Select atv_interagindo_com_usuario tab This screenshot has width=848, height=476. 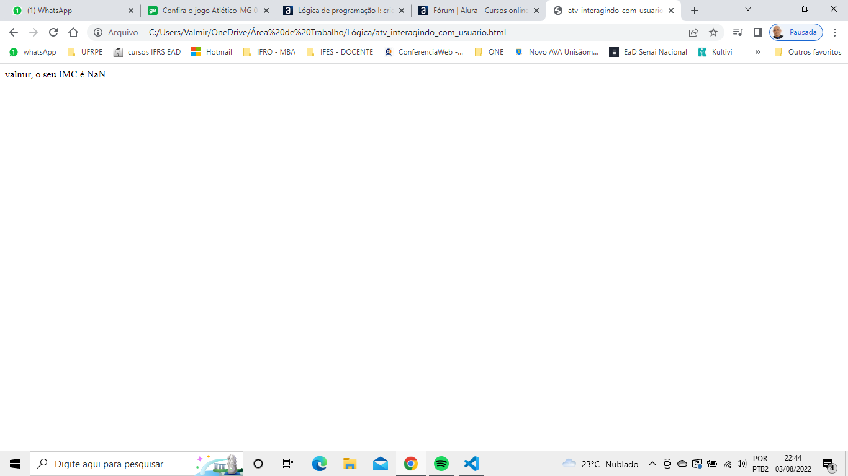pos(613,11)
